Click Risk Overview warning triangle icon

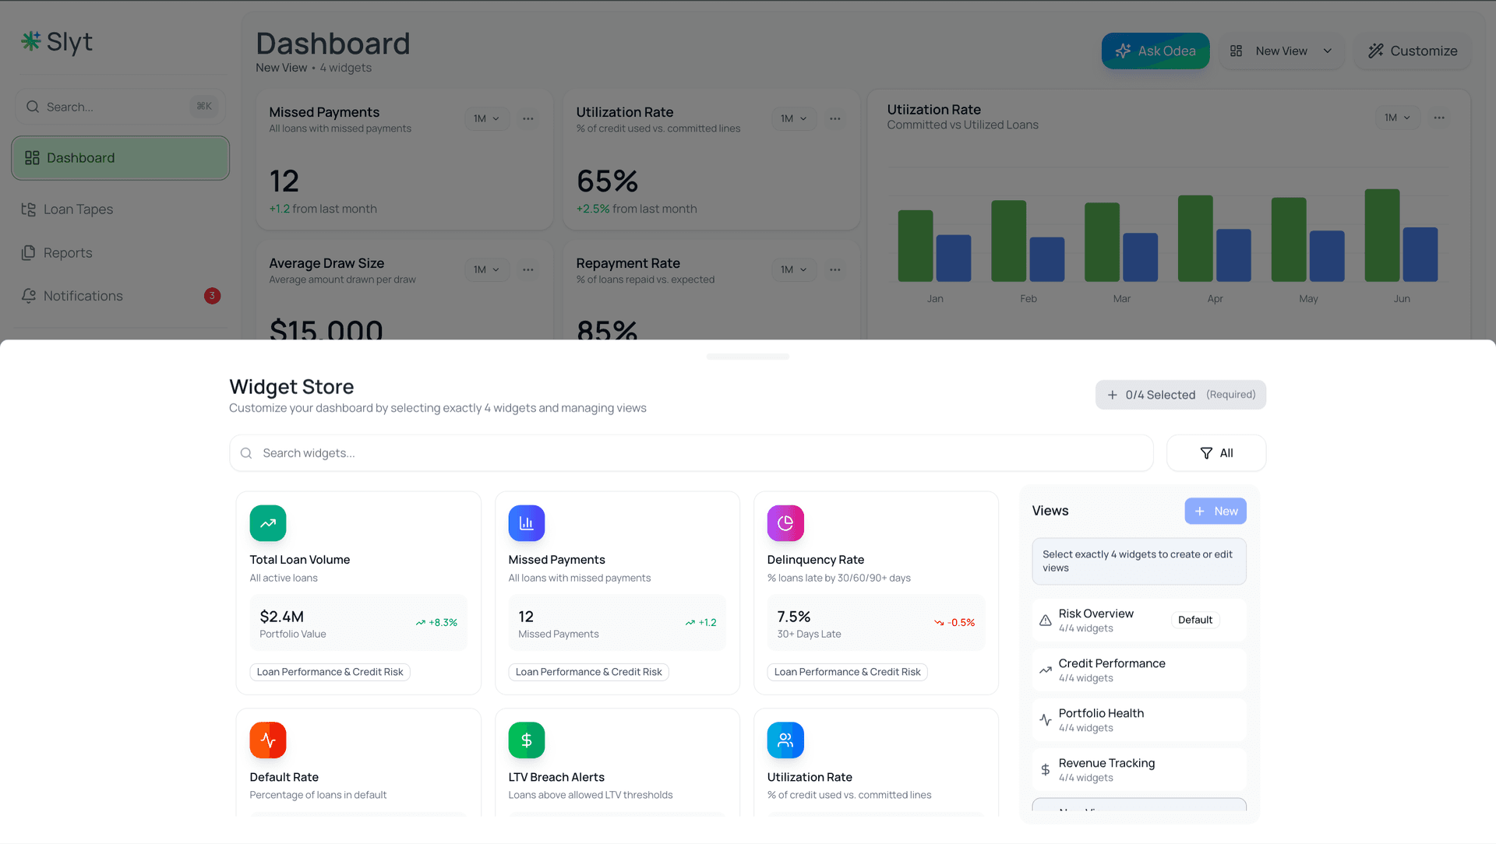point(1046,621)
